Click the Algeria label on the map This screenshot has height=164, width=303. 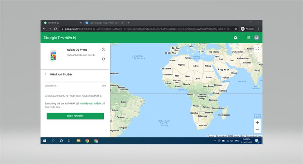(x=181, y=65)
